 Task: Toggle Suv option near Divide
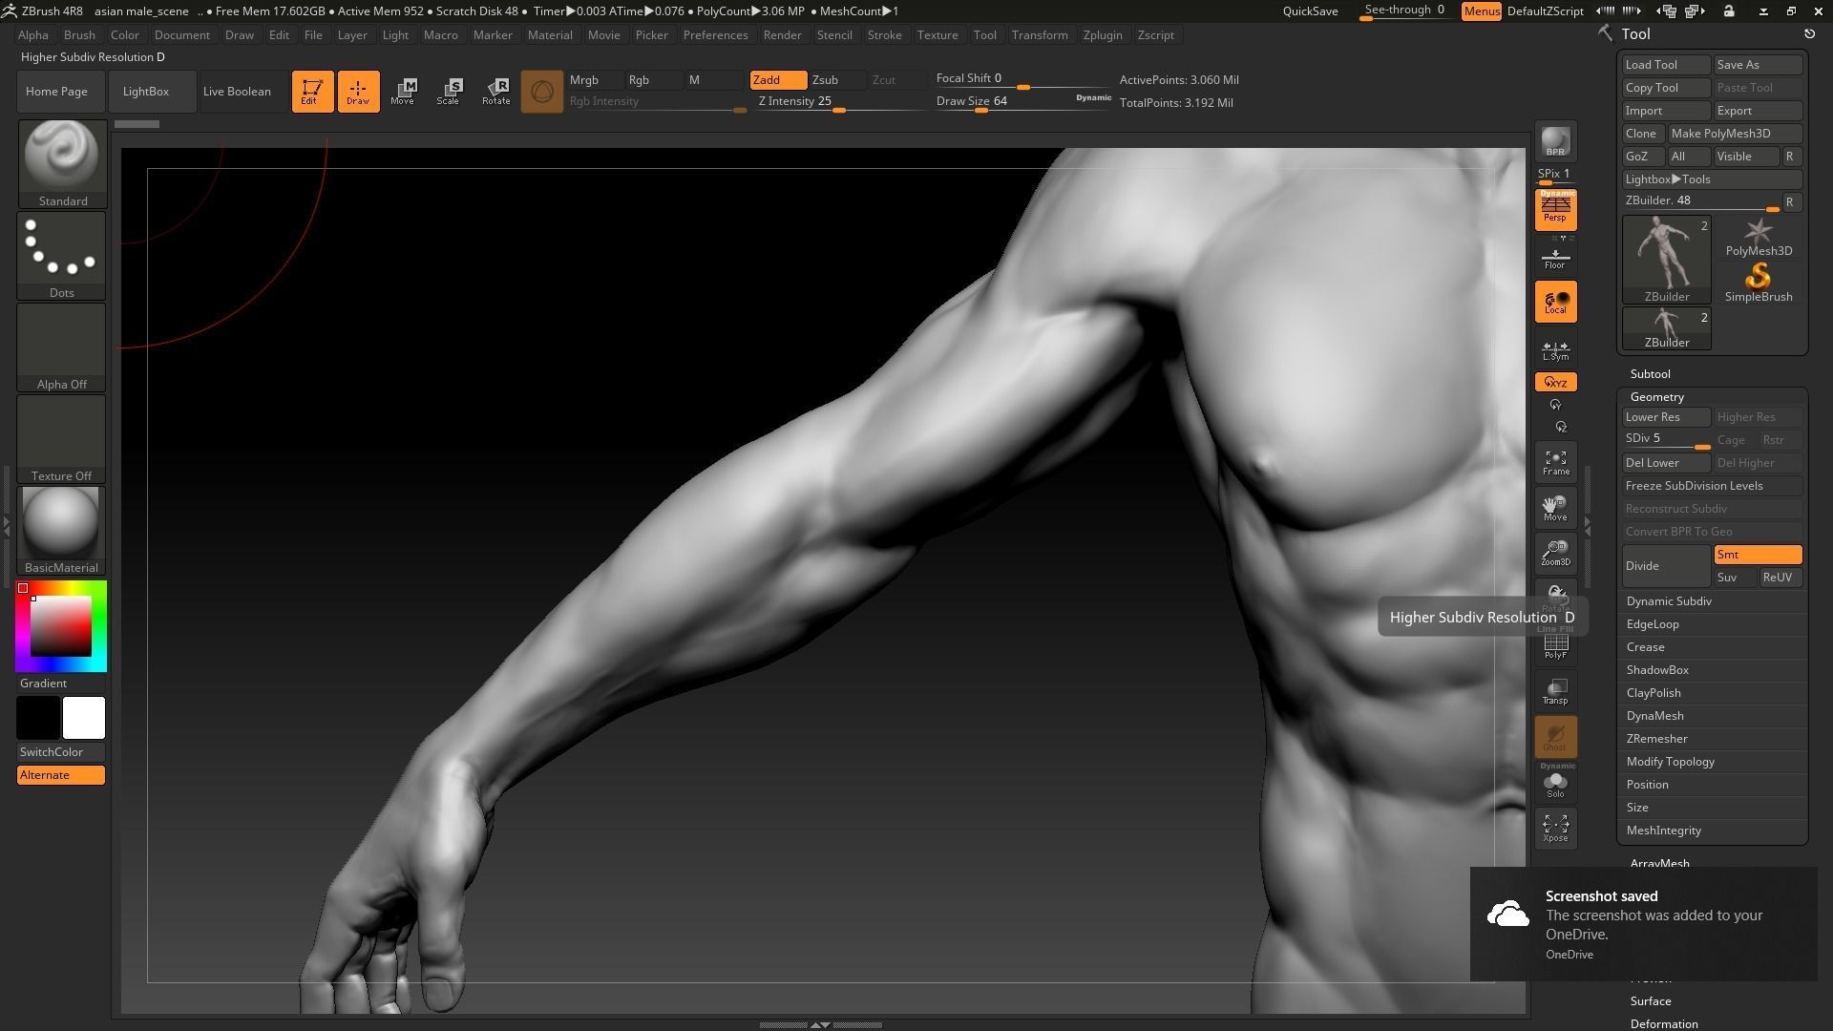point(1736,578)
